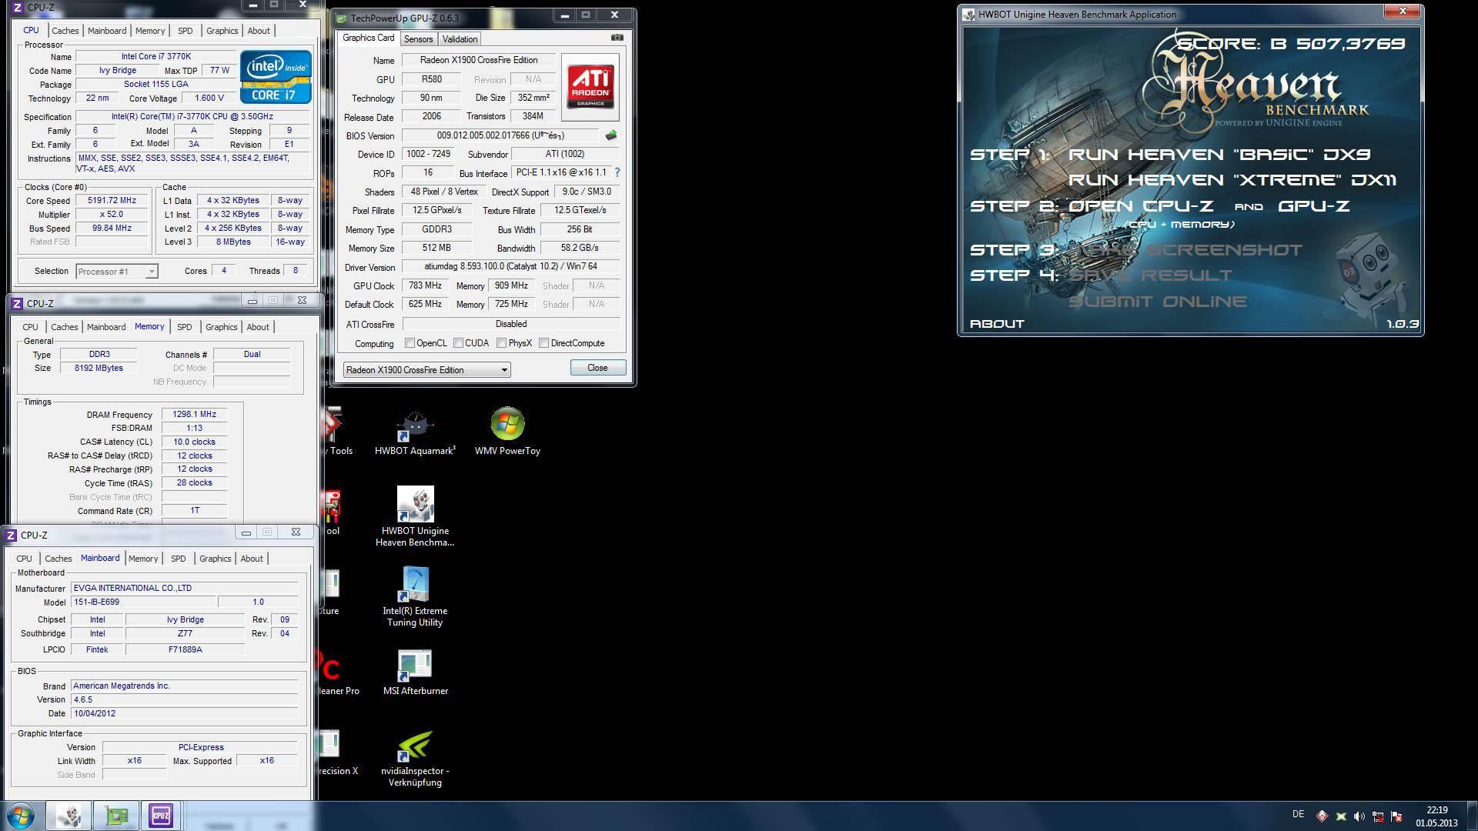Toggle the PhysX checkbox in GPU-Z
The width and height of the screenshot is (1478, 831).
(x=502, y=343)
